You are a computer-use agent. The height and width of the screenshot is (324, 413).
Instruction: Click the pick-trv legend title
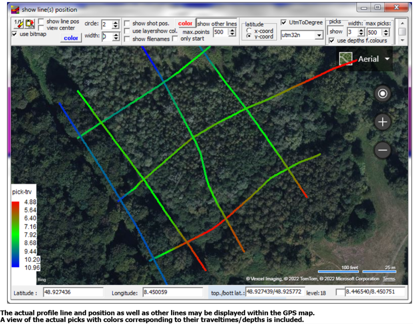[22, 192]
